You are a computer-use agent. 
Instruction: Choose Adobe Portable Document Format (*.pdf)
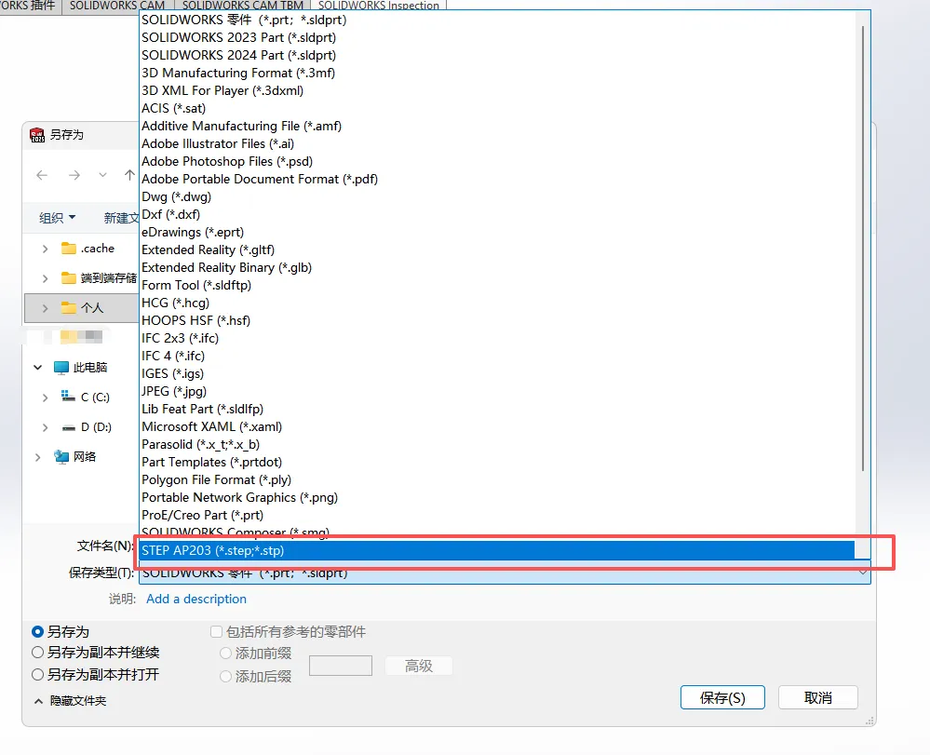(498, 179)
